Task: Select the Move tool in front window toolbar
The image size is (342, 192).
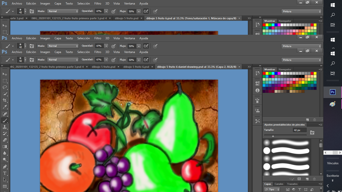Action: click(5, 74)
